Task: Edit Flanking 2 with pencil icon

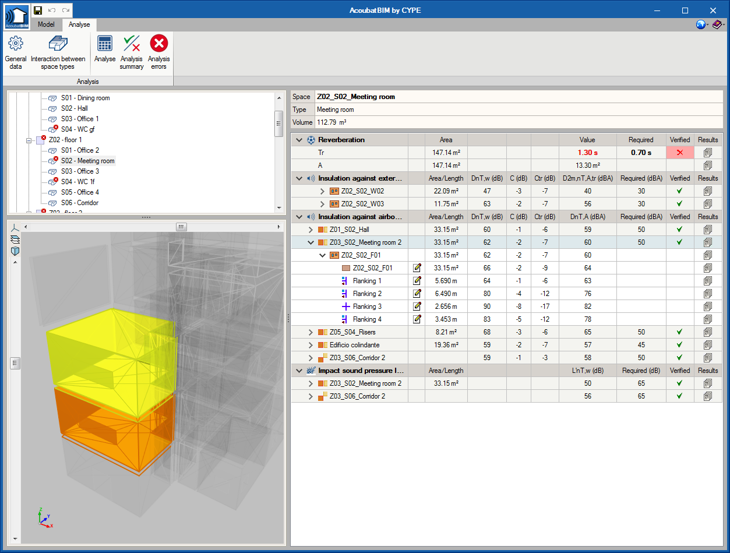Action: (417, 294)
